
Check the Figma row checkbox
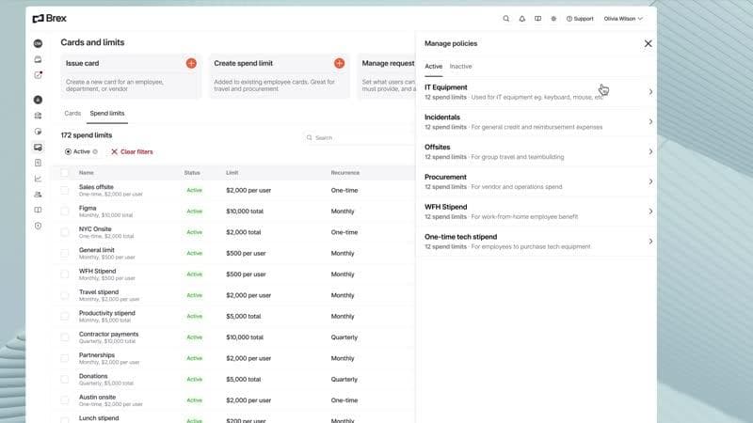click(64, 211)
